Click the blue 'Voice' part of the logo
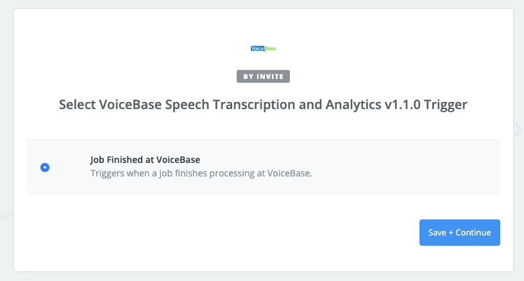 click(257, 48)
